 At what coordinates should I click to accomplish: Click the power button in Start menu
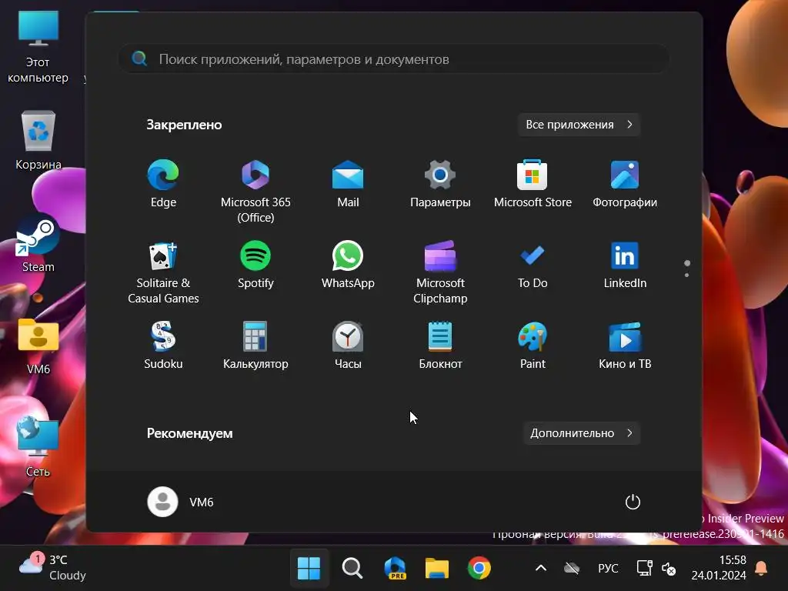pyautogui.click(x=633, y=502)
